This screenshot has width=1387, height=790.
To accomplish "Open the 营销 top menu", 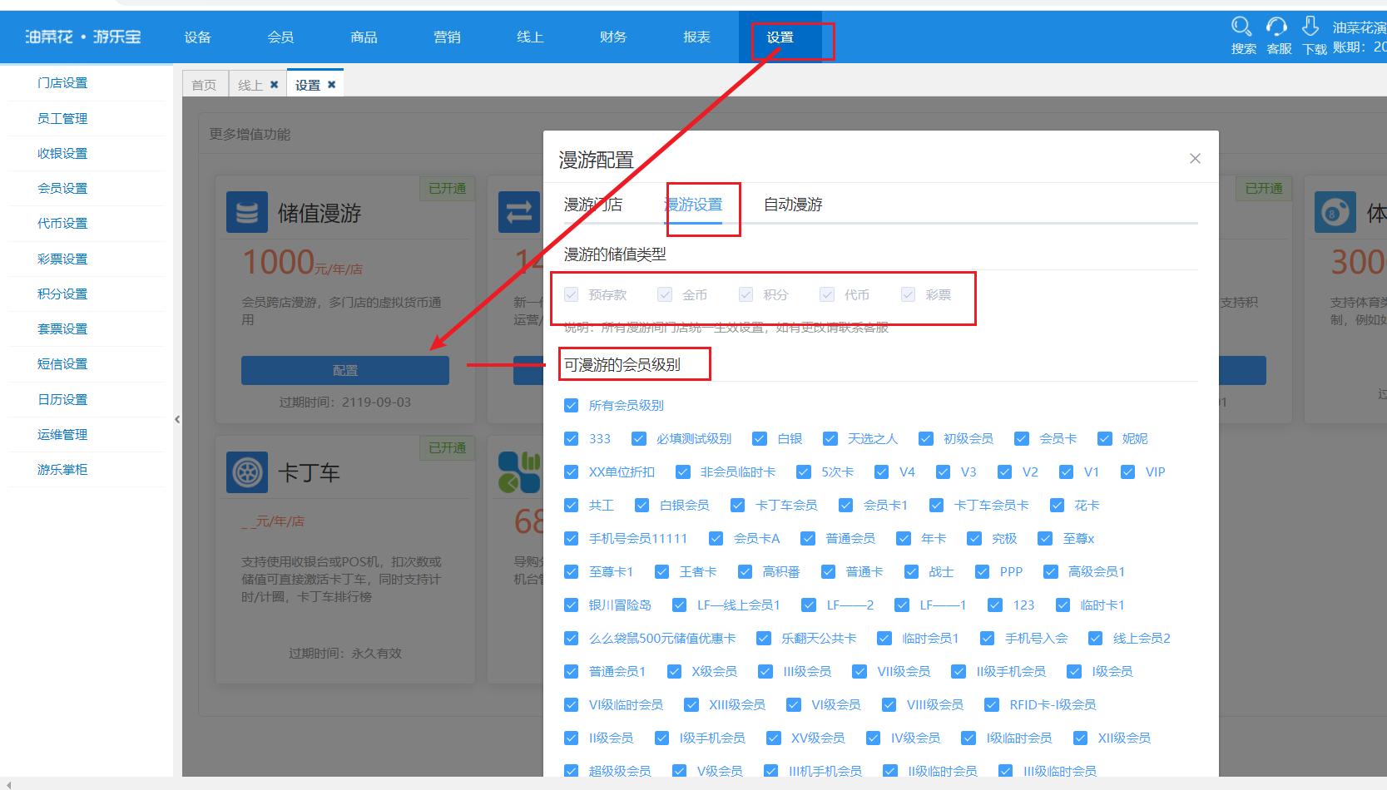I will pyautogui.click(x=448, y=37).
